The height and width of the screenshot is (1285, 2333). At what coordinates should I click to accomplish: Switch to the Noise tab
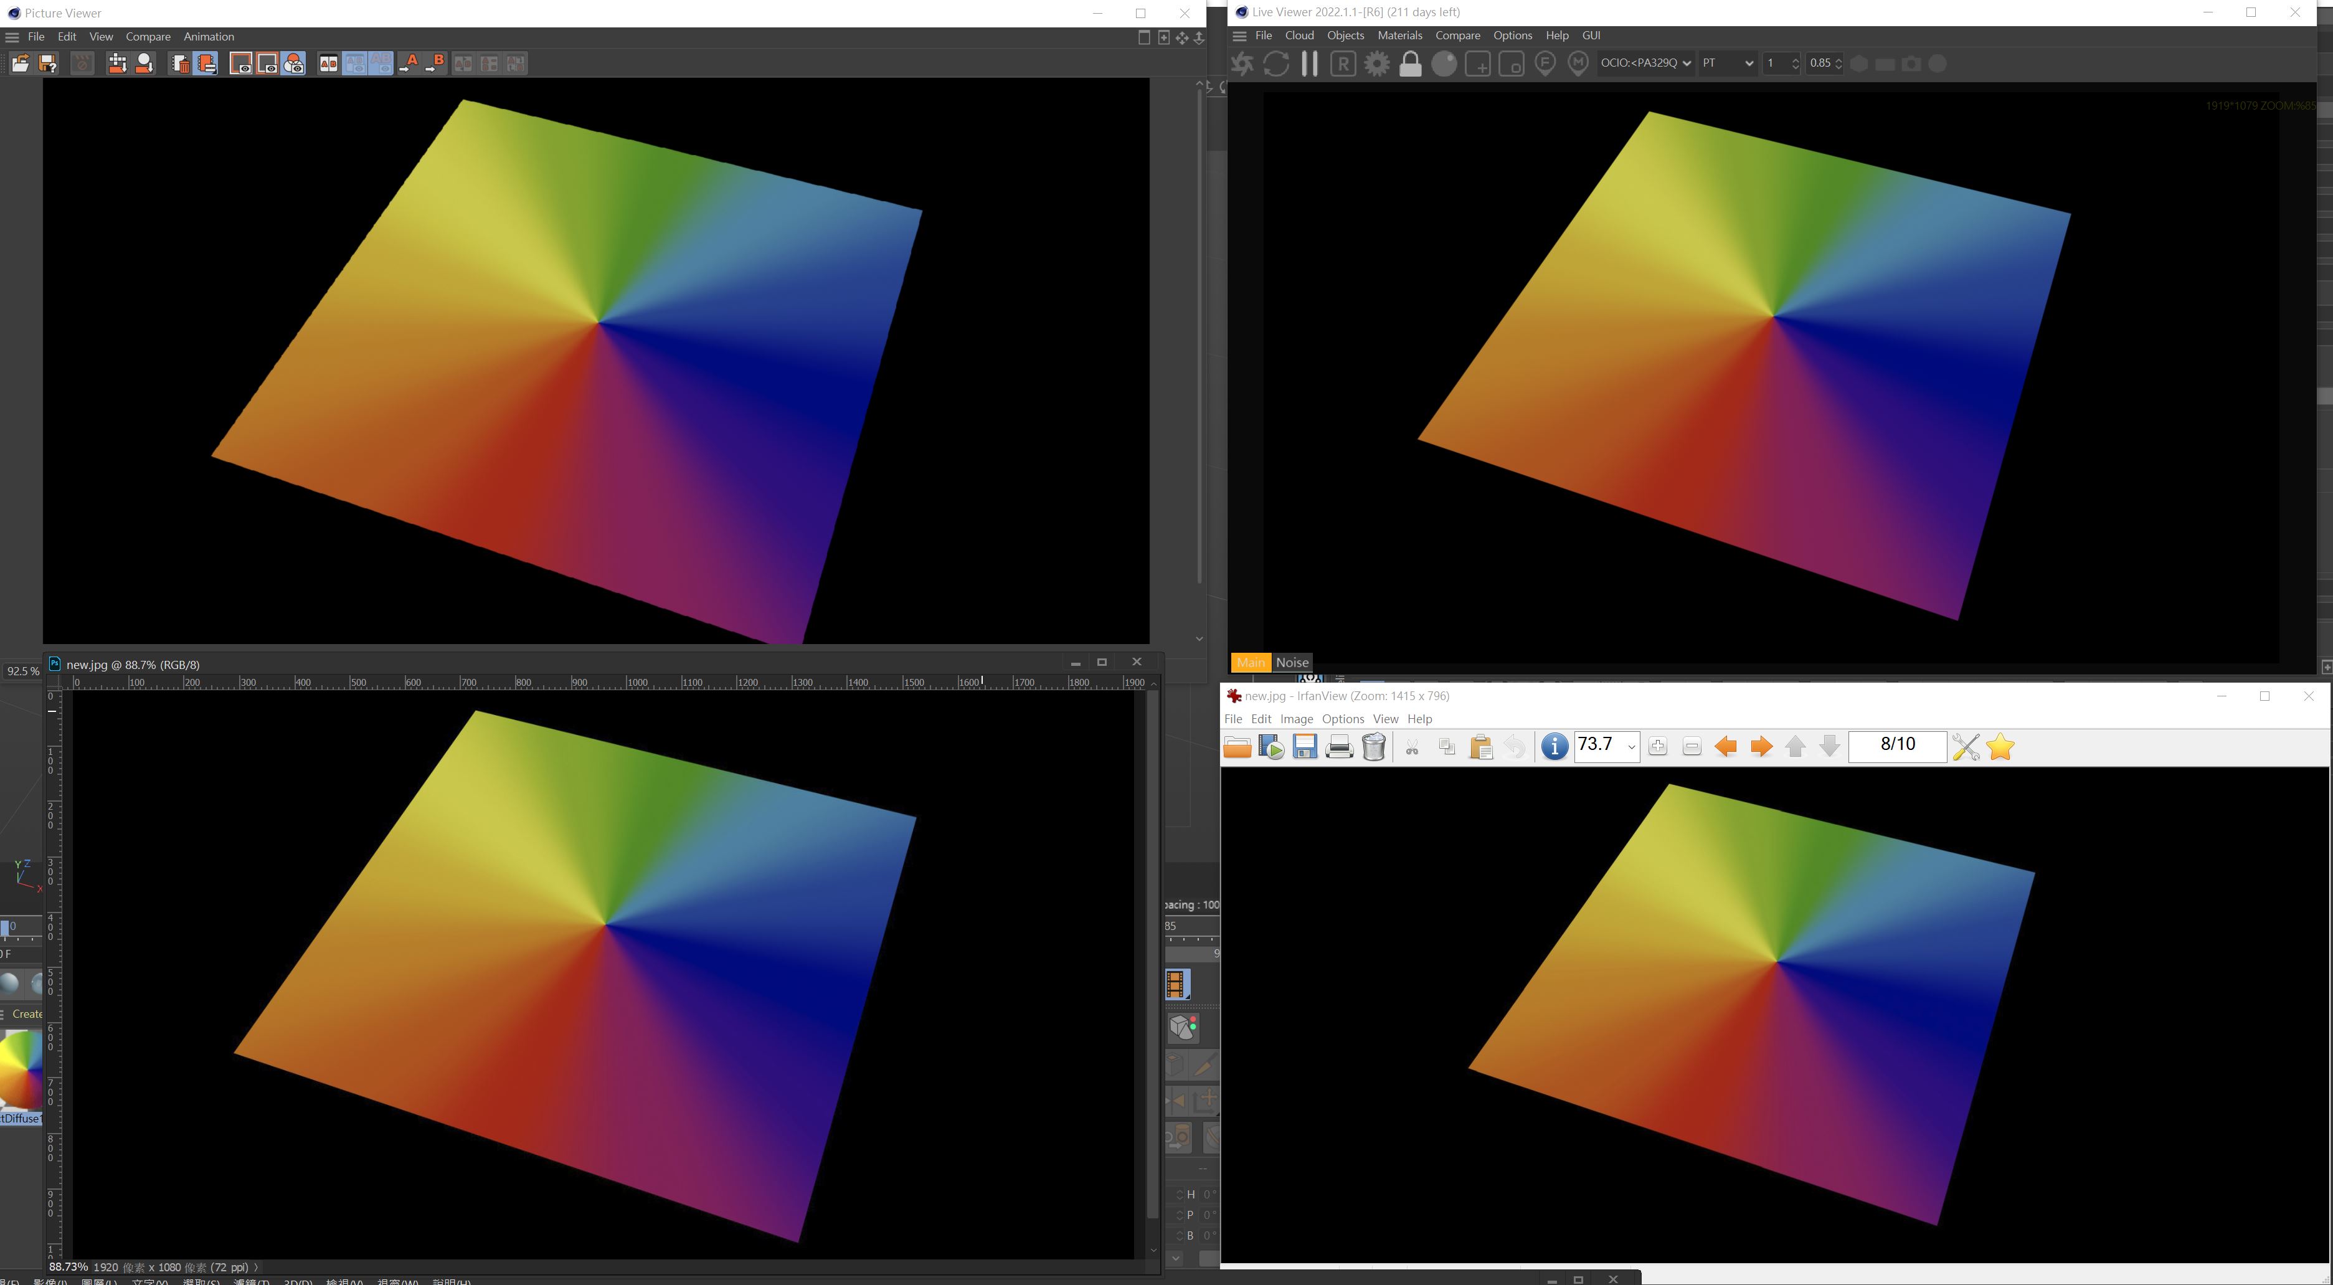pyautogui.click(x=1292, y=663)
